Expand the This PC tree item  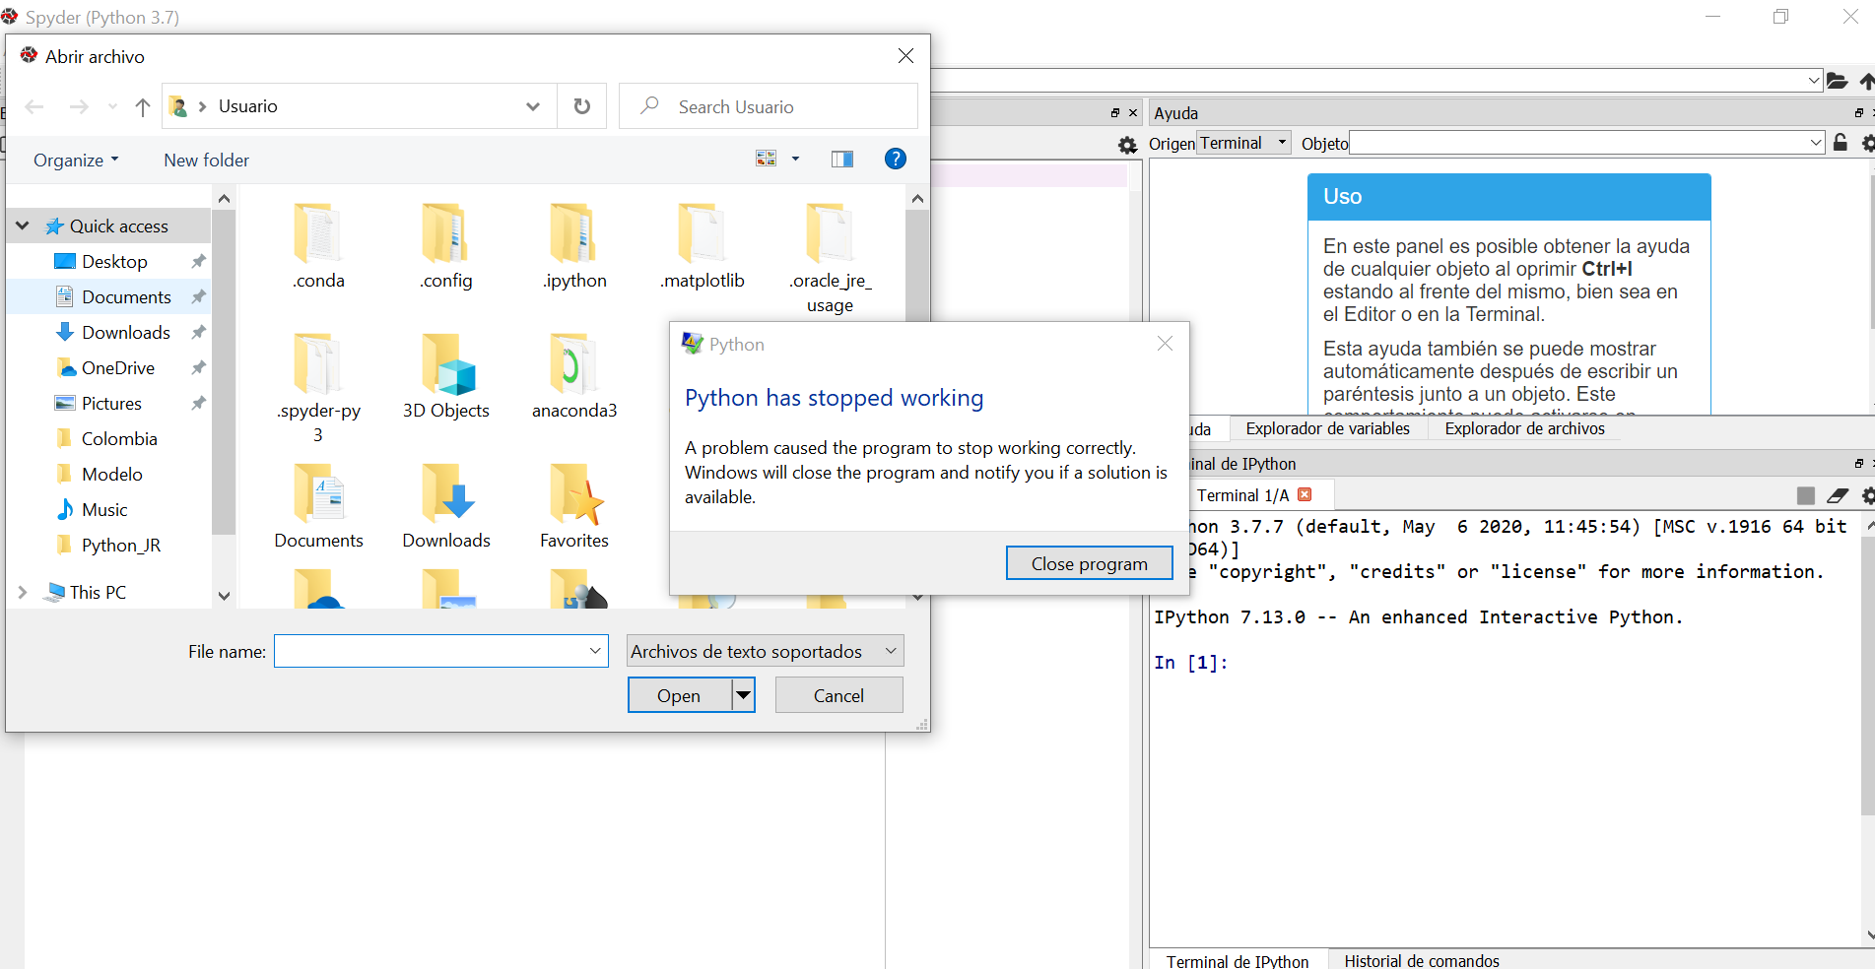coord(22,592)
